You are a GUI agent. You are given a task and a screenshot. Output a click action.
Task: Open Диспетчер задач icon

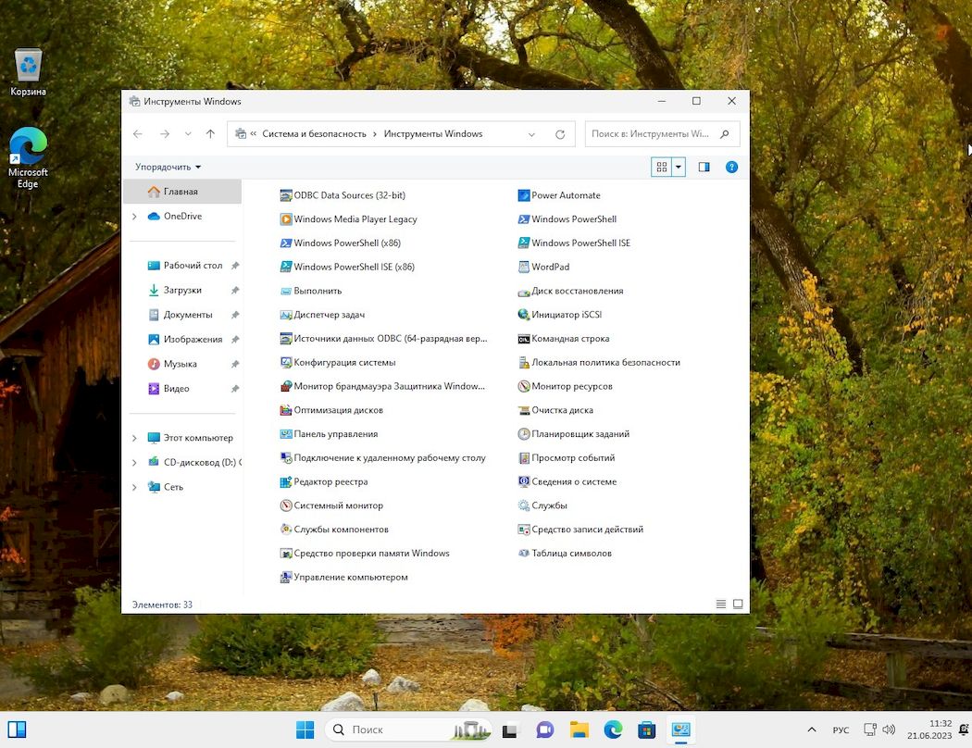point(286,315)
